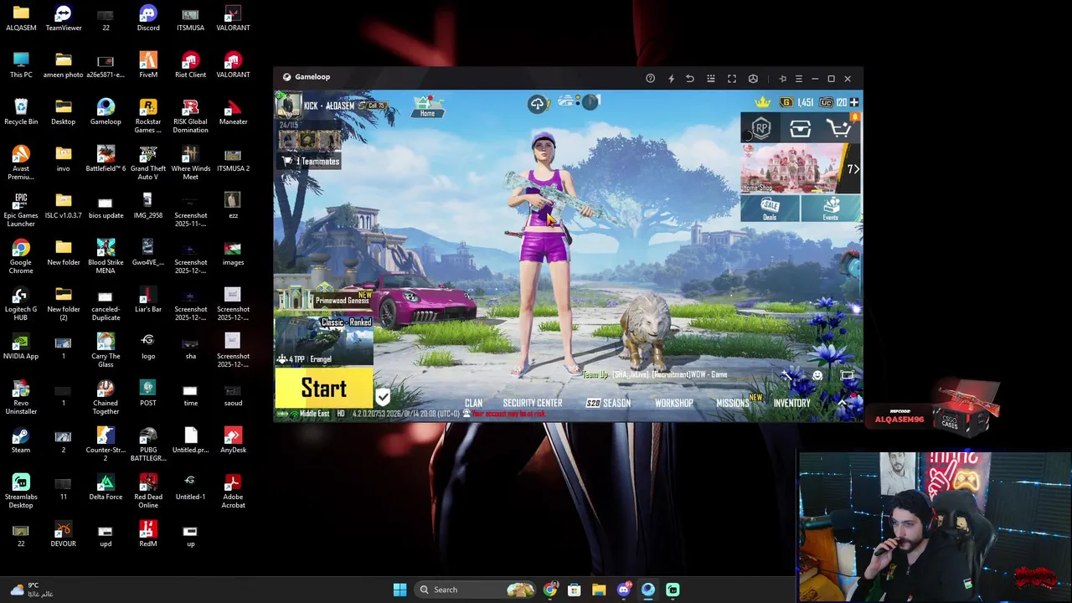The height and width of the screenshot is (603, 1072).
Task: Expand the bottom menu up-arrow
Action: tap(843, 403)
